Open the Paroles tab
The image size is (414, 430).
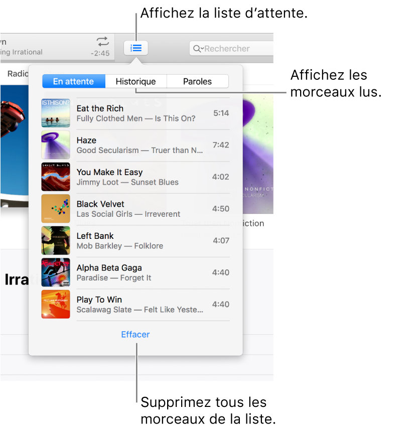coord(198,81)
